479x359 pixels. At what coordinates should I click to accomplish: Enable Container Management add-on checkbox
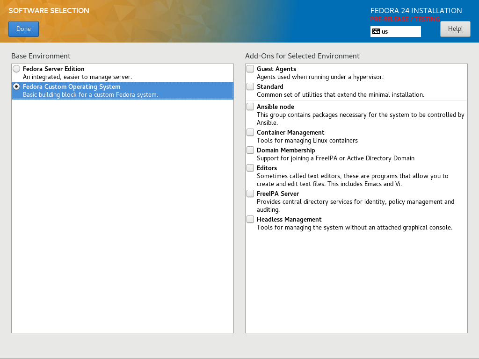coord(250,132)
